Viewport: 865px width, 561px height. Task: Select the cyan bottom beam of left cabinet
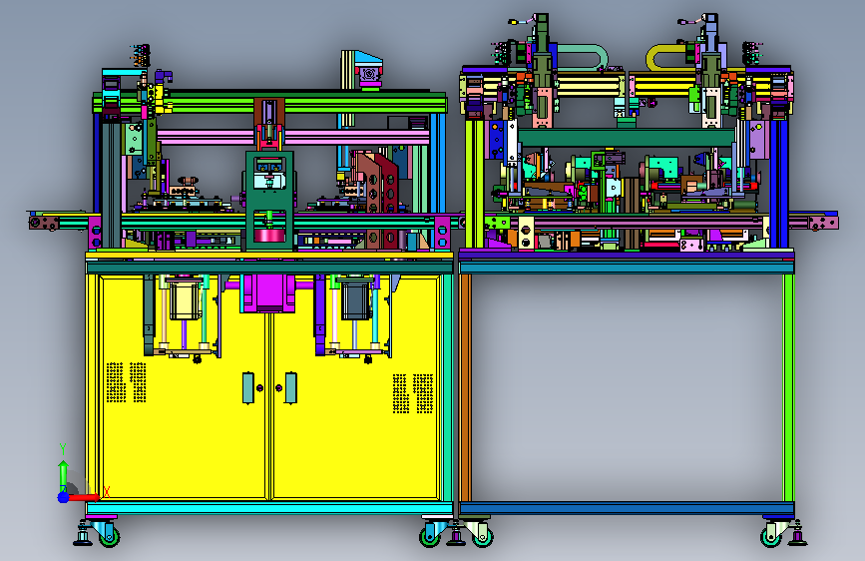pos(269,508)
